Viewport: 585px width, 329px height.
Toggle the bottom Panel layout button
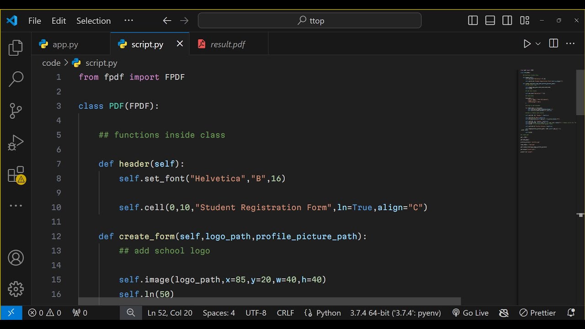(x=490, y=21)
